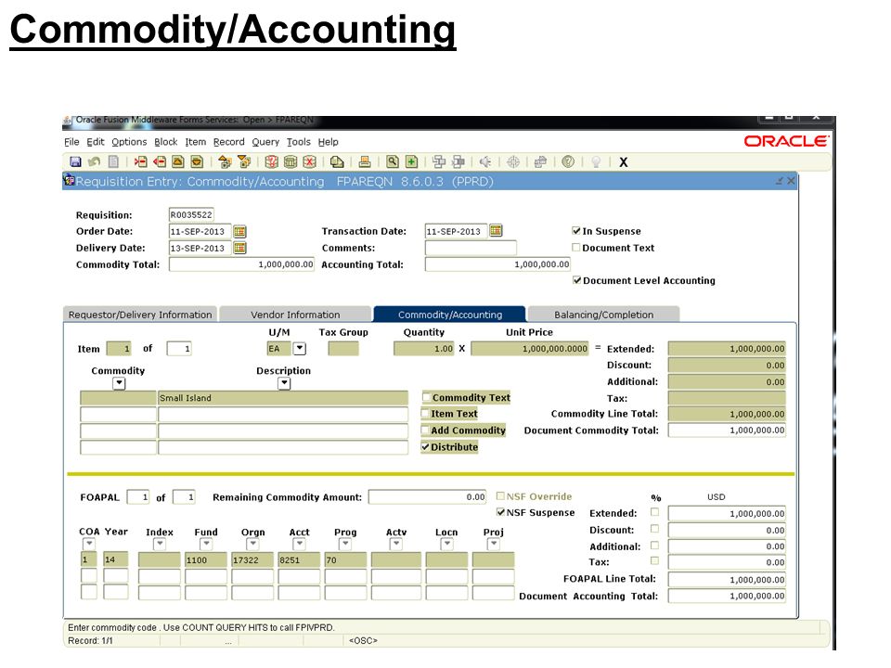The image size is (891, 668).
Task: Open the Transaction Date calendar icon
Action: pos(496,231)
